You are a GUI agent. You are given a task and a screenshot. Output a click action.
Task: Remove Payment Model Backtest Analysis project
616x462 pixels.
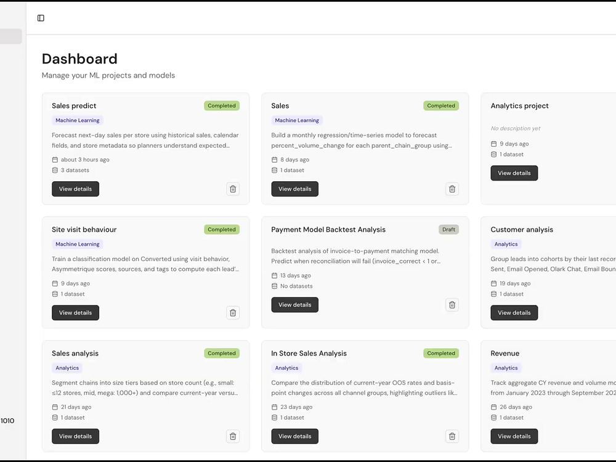click(452, 305)
